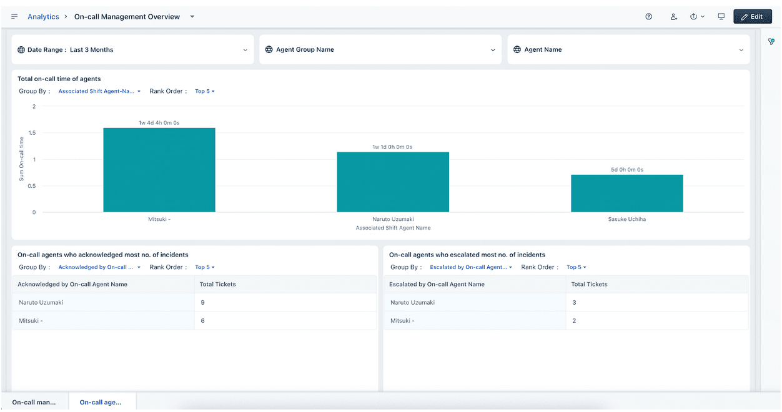The image size is (782, 412).
Task: Open Group By dropdown for on-call time chart
Action: point(99,92)
